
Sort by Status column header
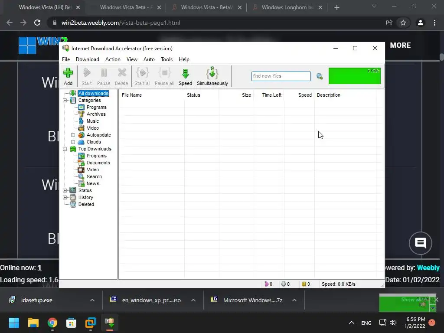[x=201, y=95]
